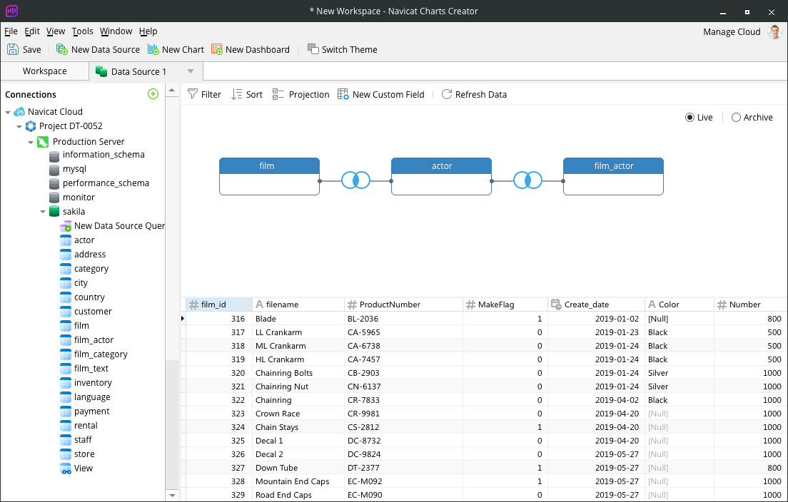
Task: Click the filename column header
Action: tap(298, 304)
